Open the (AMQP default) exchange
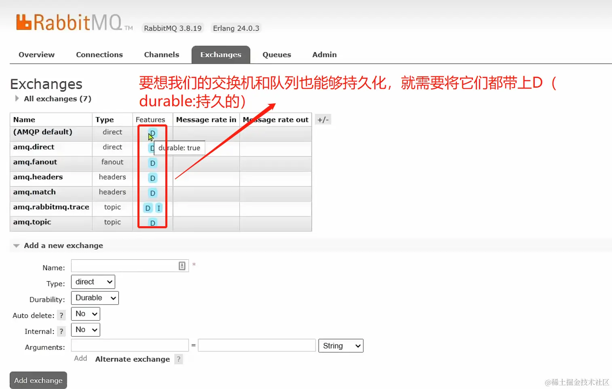 [43, 132]
